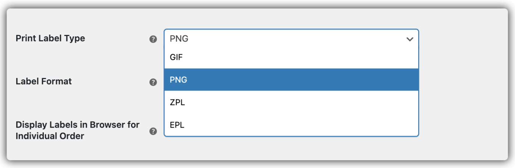Click Display Labels in Browser for Individual Order label
This screenshot has width=515, height=168.
78,130
